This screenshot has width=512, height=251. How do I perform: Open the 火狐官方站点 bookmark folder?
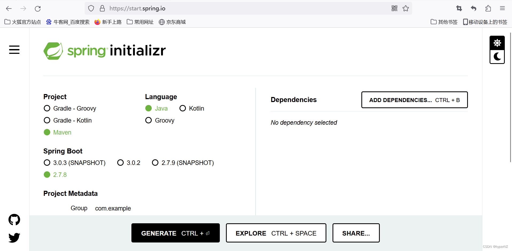23,22
